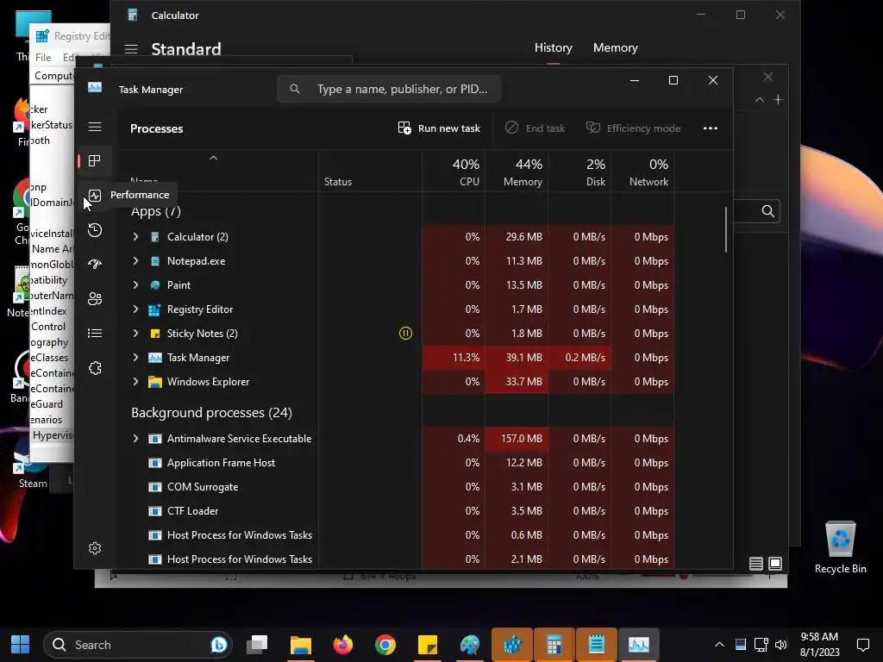Viewport: 883px width, 662px height.
Task: Expand the Windows Explorer process row
Action: tap(135, 382)
